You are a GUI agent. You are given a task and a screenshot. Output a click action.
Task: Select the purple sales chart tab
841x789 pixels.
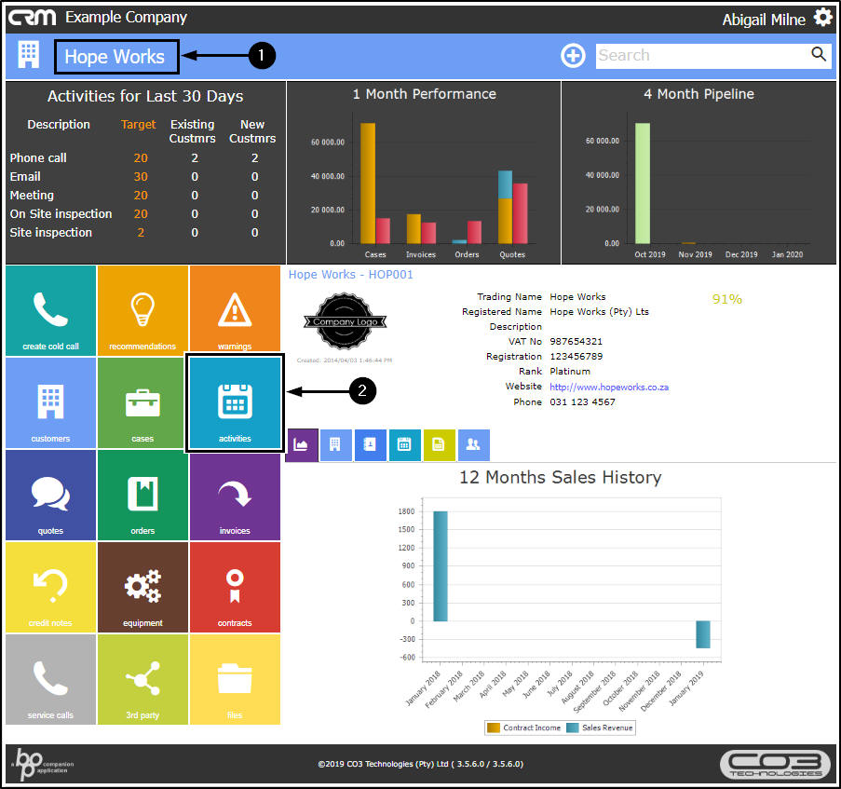(301, 444)
